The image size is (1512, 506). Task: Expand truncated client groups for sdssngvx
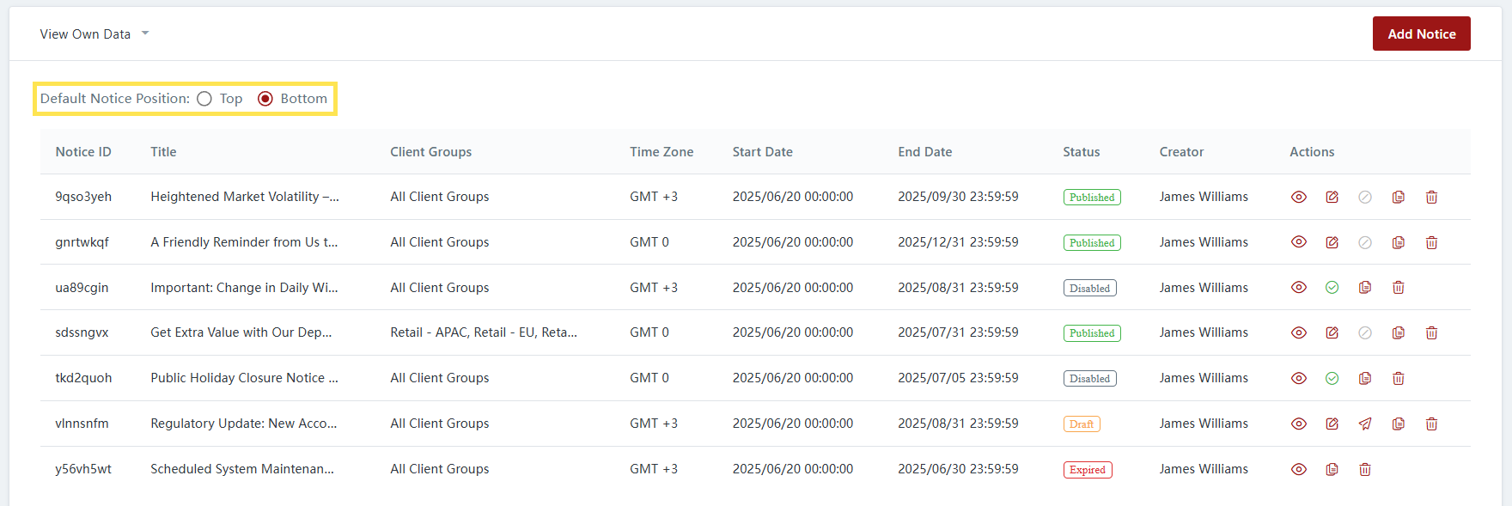(x=484, y=332)
